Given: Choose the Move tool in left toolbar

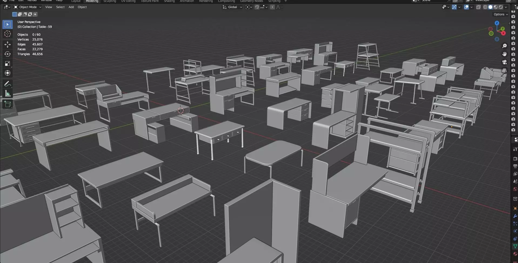Looking at the screenshot, I should click(8, 44).
